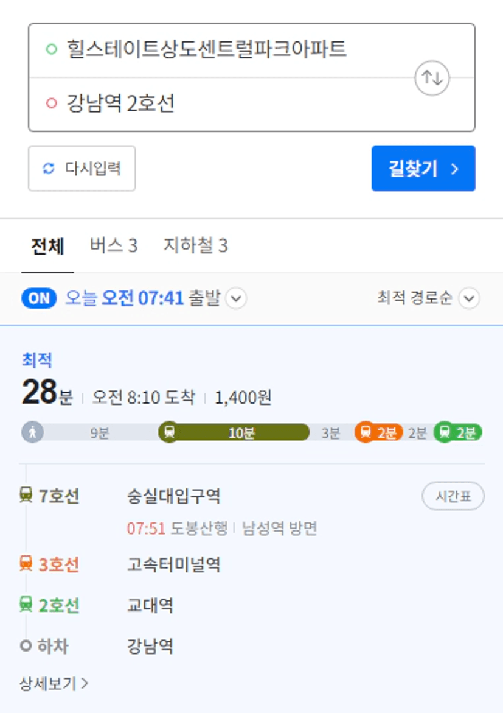
Task: Click the 2호선 green train icon in list
Action: click(26, 605)
